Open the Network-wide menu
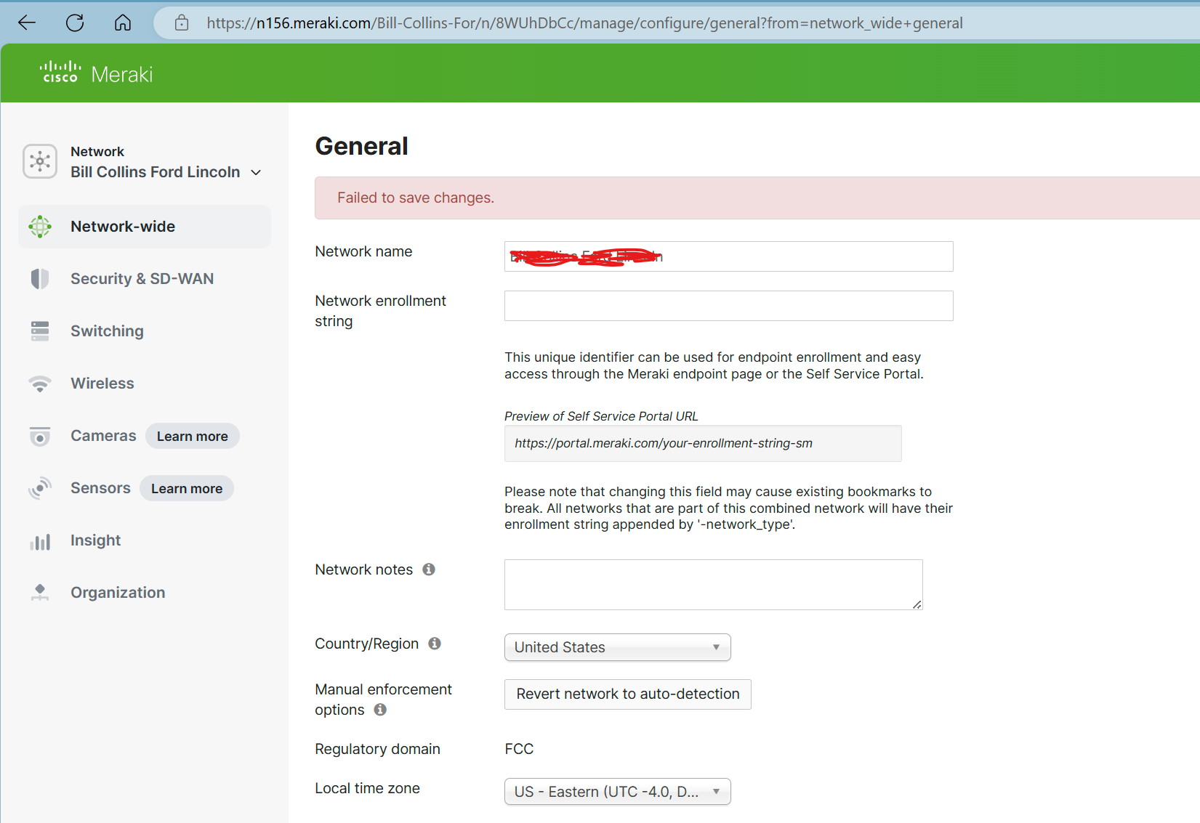This screenshot has width=1200, height=823. click(x=123, y=227)
